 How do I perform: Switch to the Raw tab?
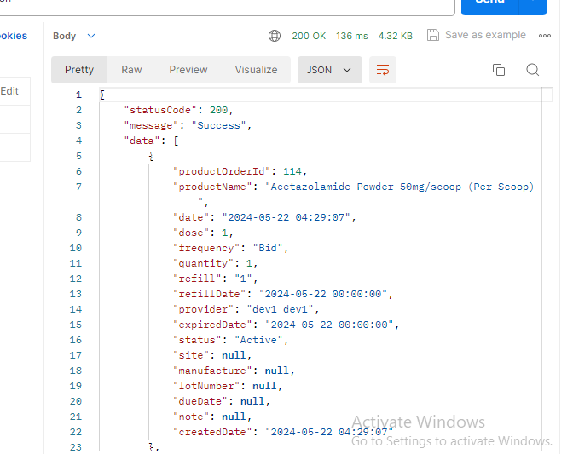coord(131,70)
